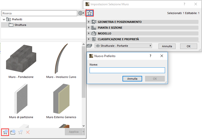Click OK in the Wall Settings dialog
202x139 pixels.
coord(189,46)
